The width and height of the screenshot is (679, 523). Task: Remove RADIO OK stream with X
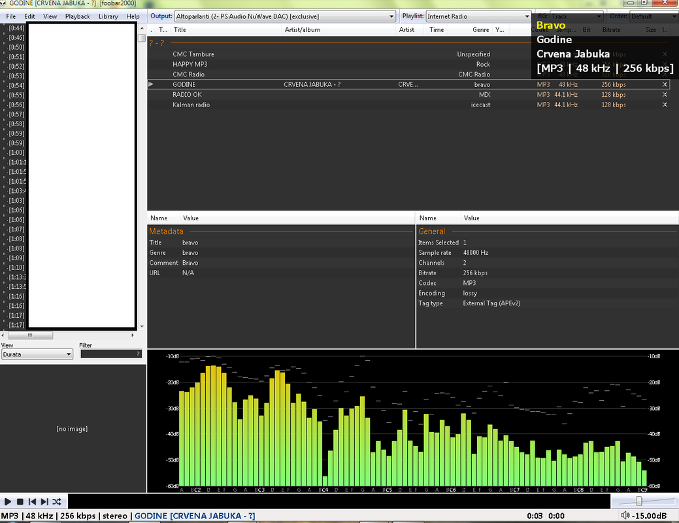665,94
